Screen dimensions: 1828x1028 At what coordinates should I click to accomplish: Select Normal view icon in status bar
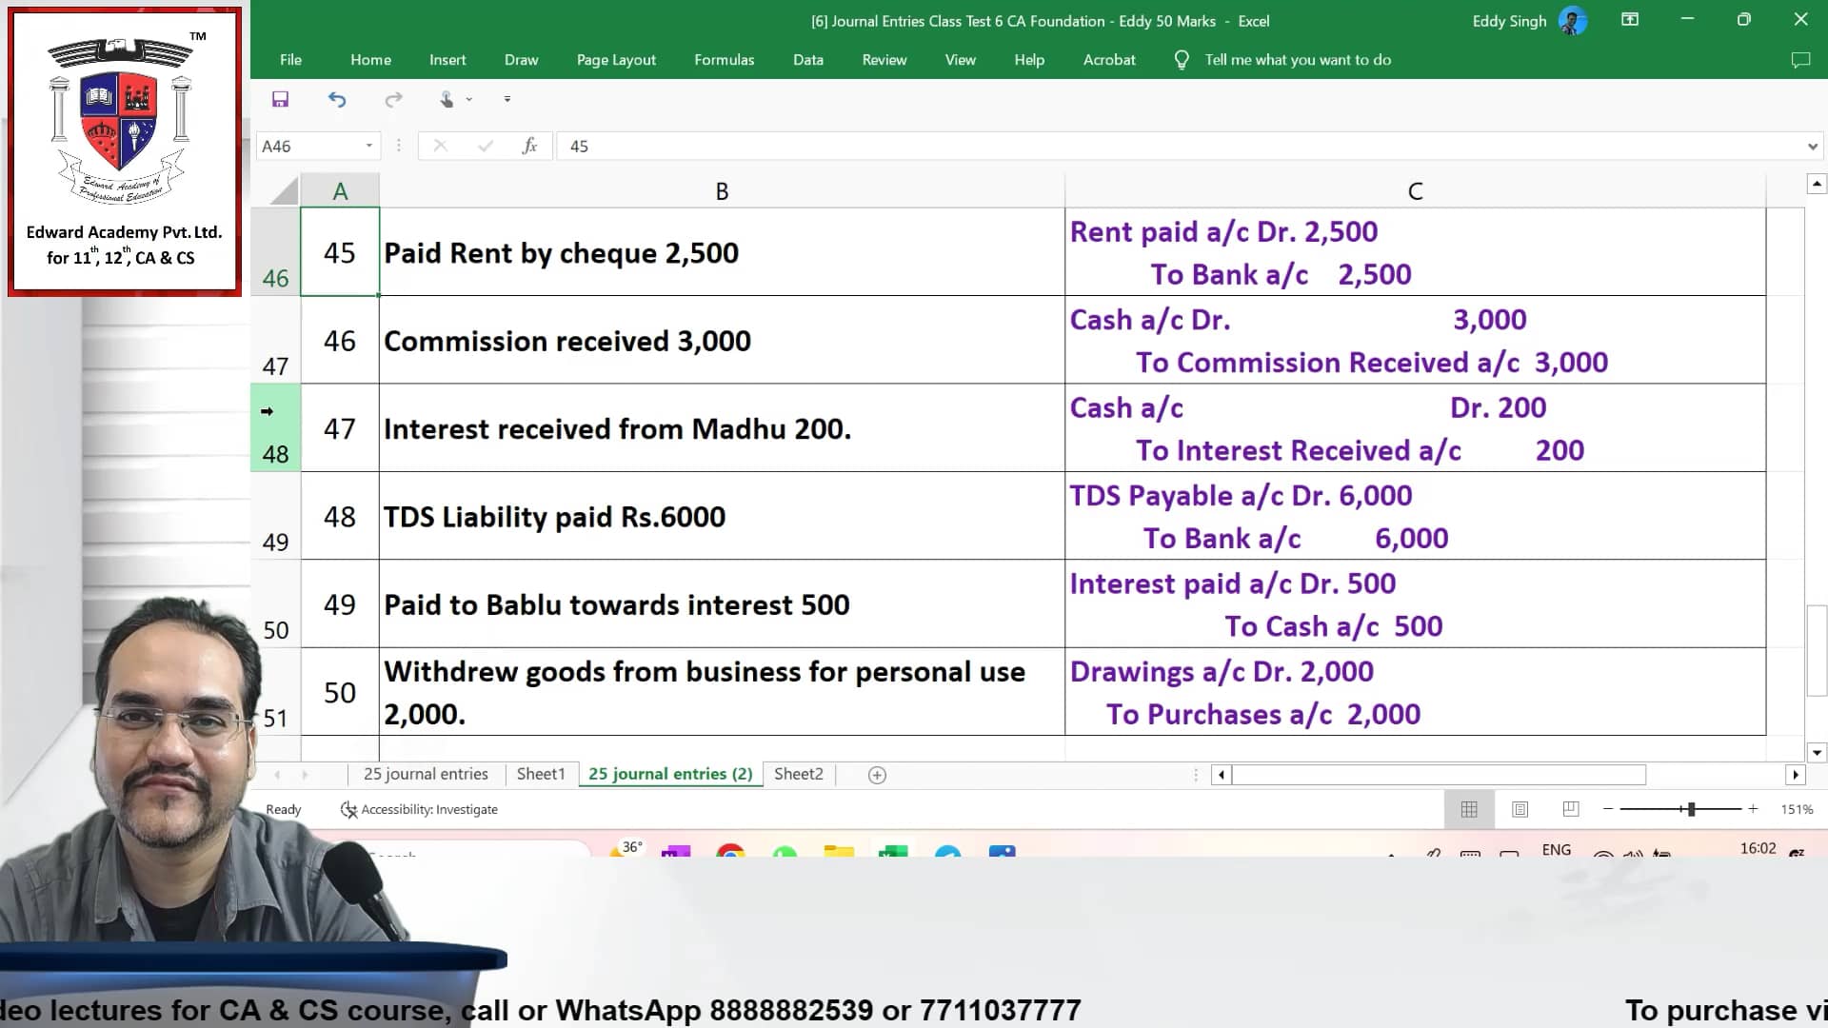[1469, 809]
